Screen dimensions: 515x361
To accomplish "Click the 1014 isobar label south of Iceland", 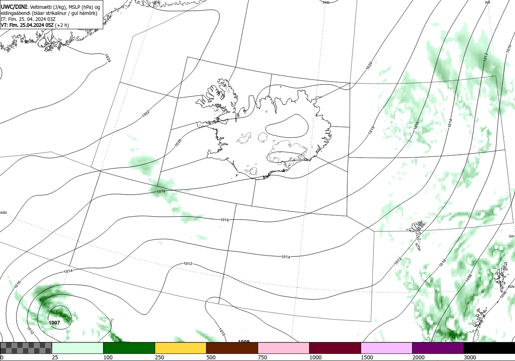I will coord(286,256).
